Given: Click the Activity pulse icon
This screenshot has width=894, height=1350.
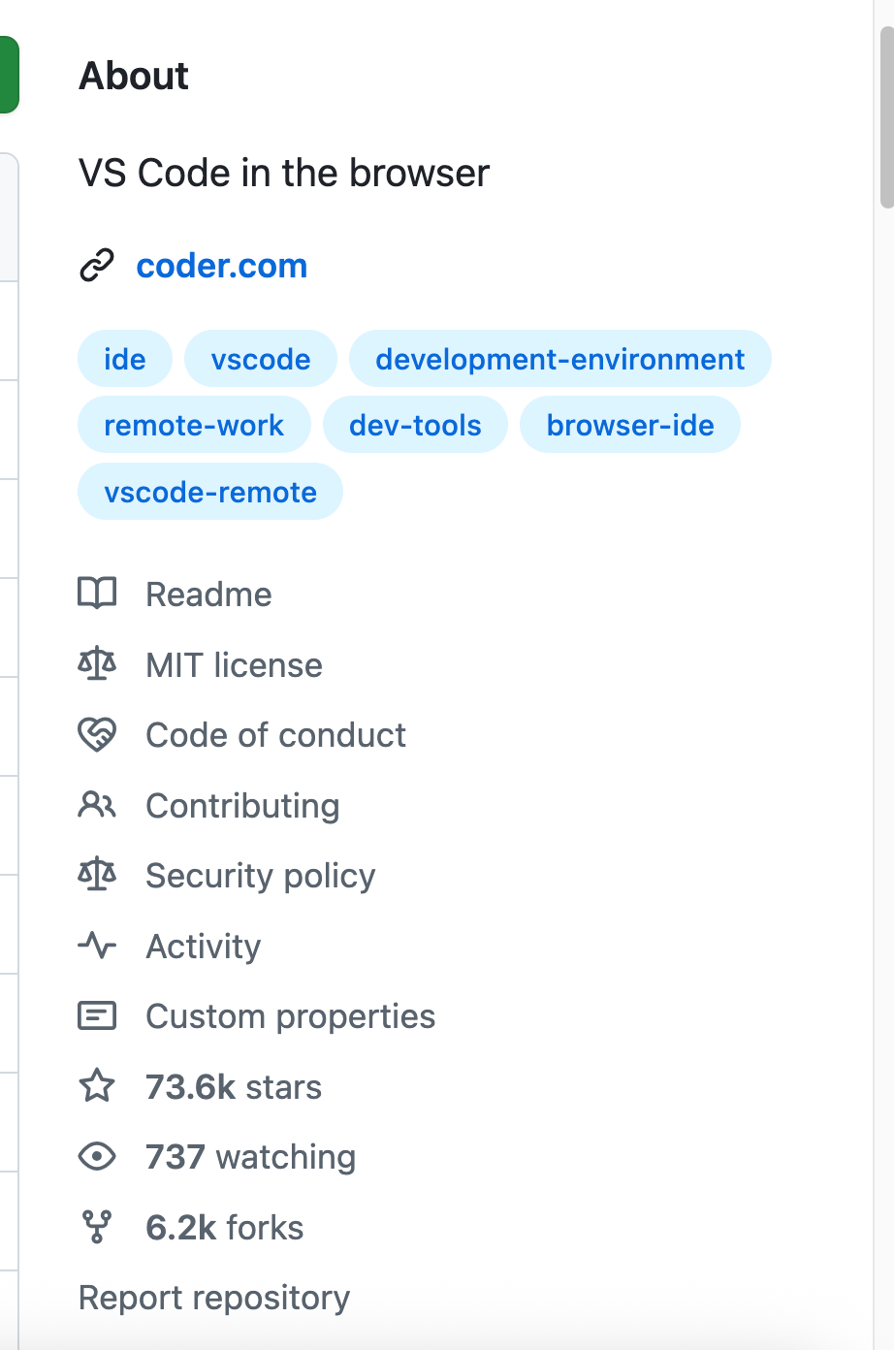Looking at the screenshot, I should pos(97,946).
